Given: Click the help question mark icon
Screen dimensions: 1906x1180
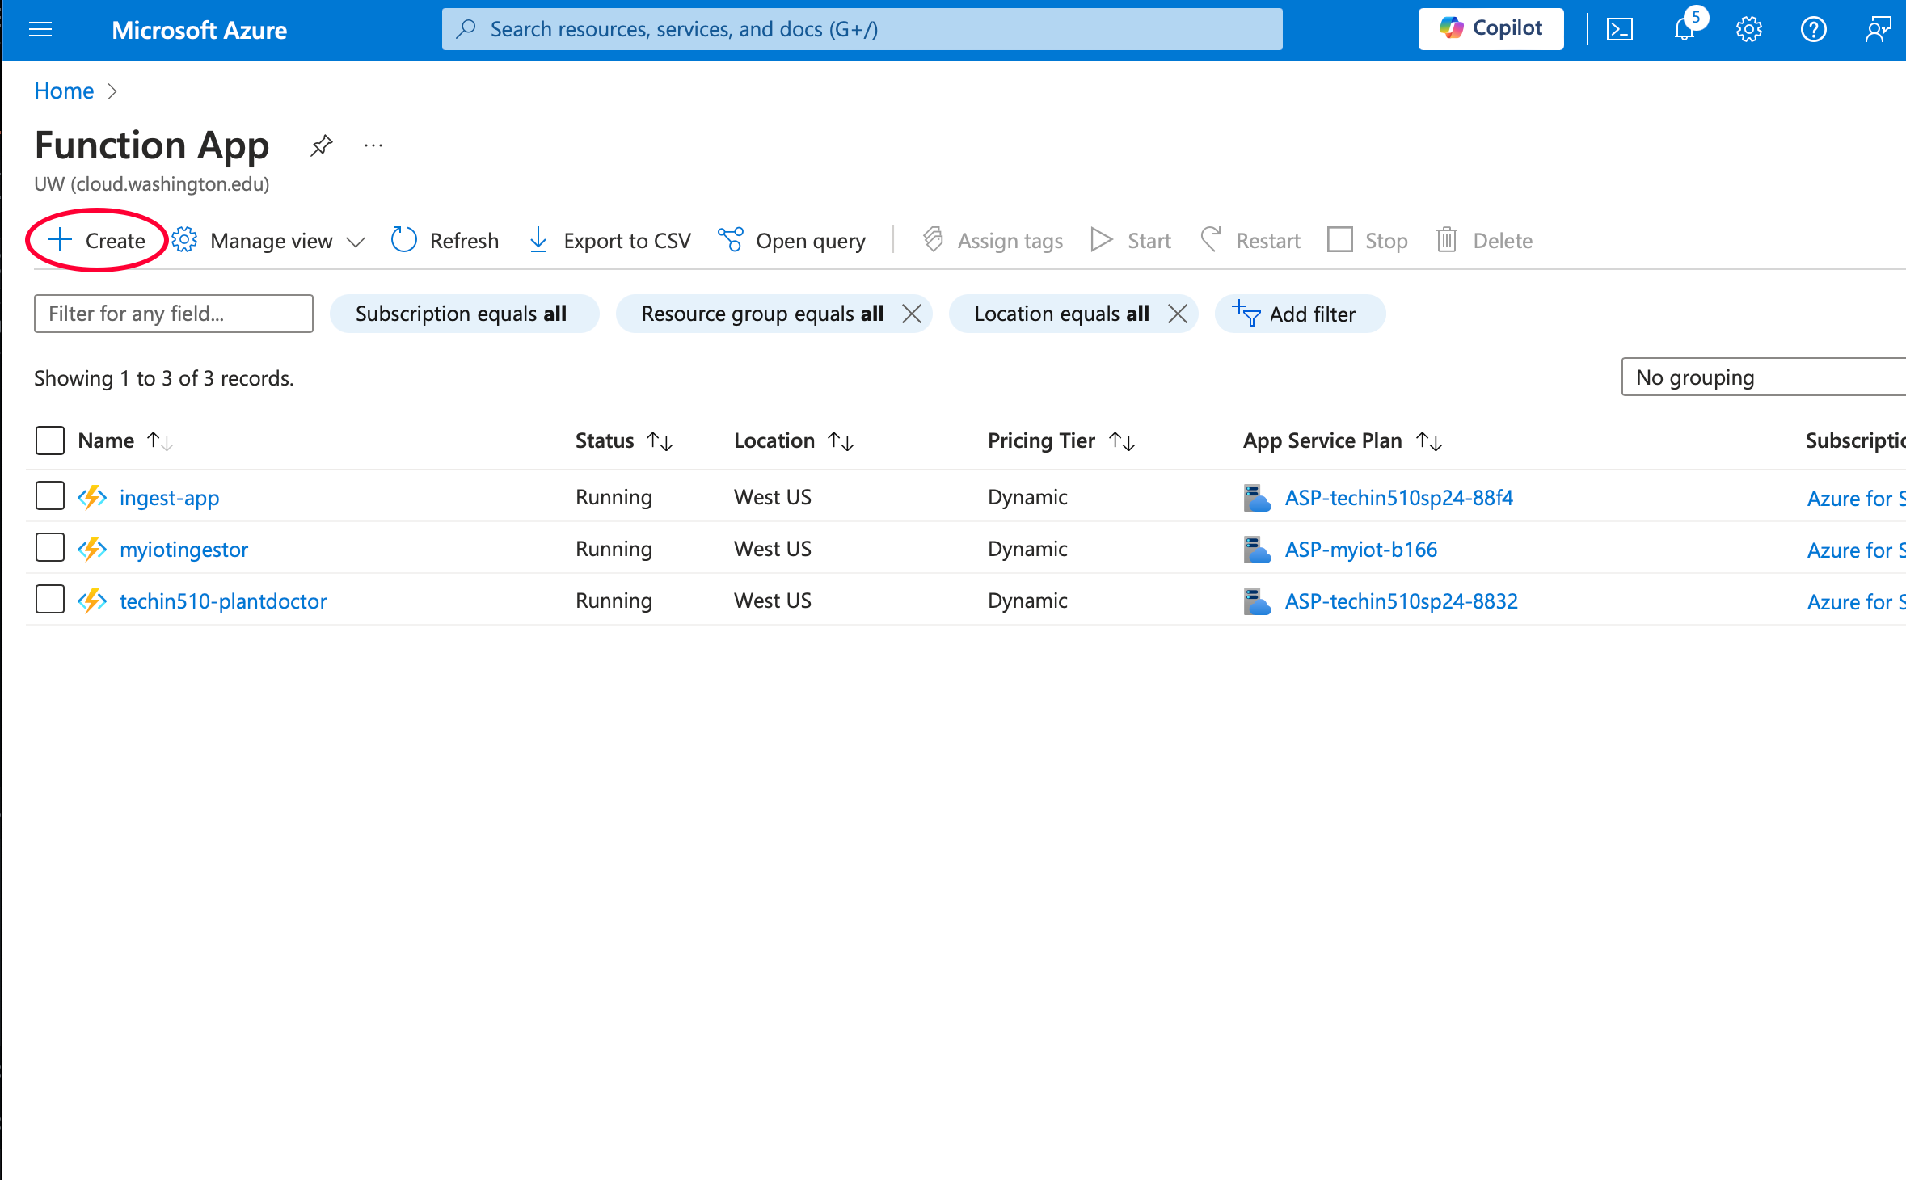Looking at the screenshot, I should click(x=1813, y=30).
